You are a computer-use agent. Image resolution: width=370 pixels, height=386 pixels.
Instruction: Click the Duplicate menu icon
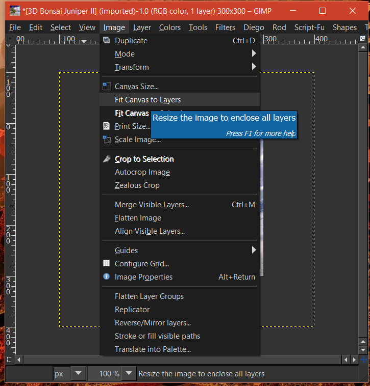(x=106, y=40)
